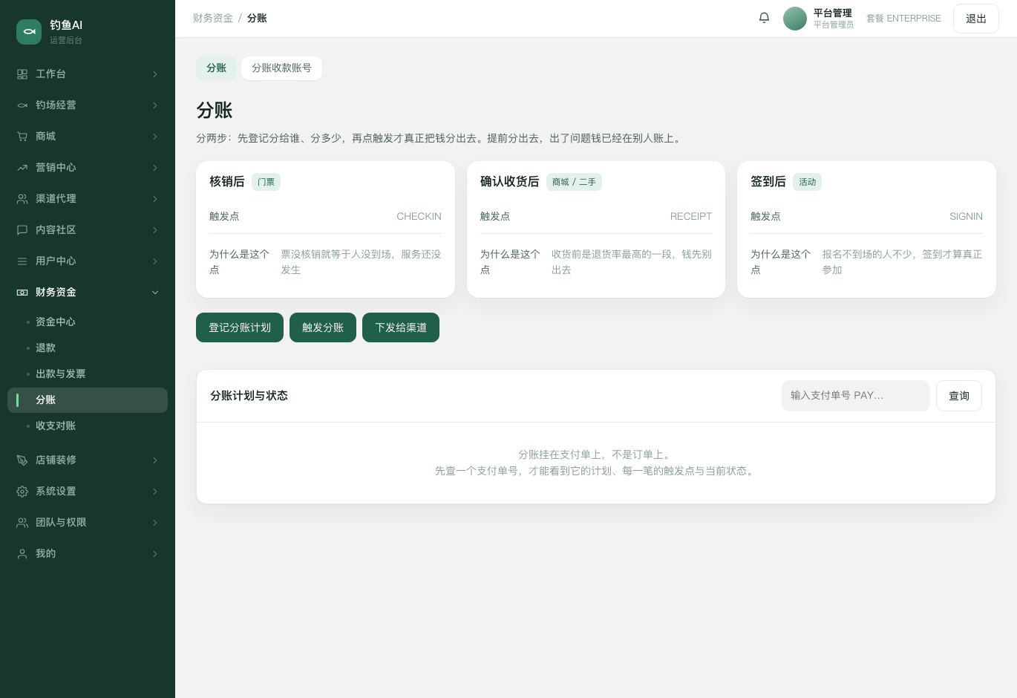Open 出款与发票 submenu item
Viewport: 1017px width, 698px height.
click(88, 374)
